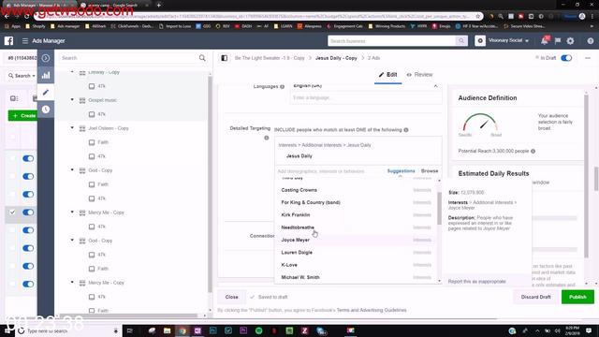Toggle the side panel layout icon near breadcrumb

click(x=225, y=58)
